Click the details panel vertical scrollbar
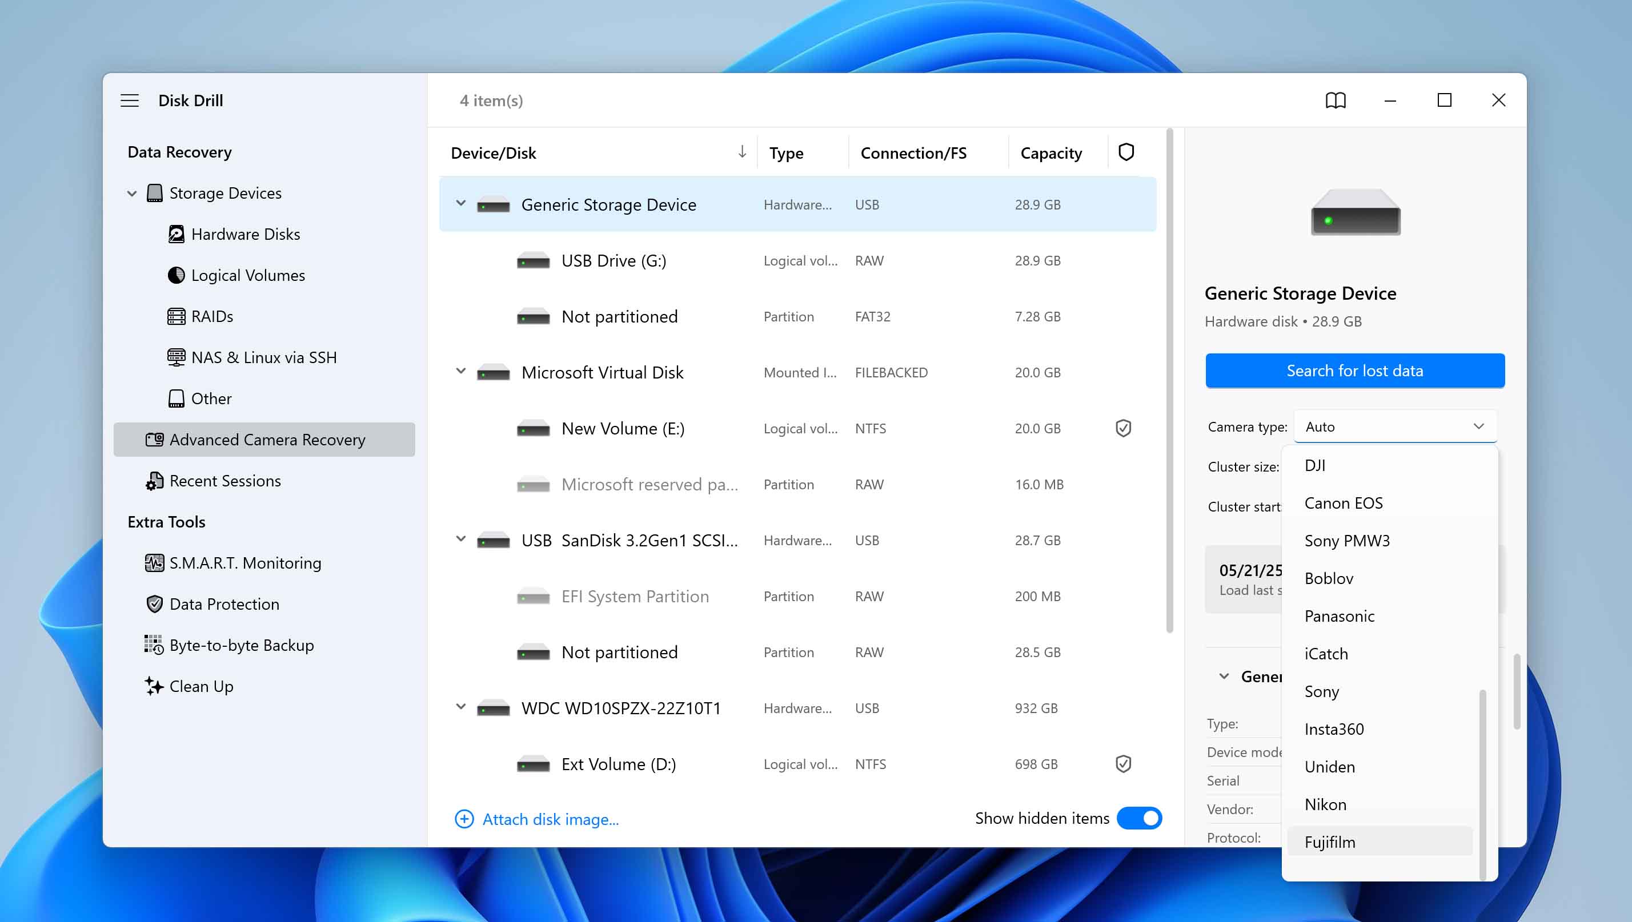Viewport: 1632px width, 922px height. [1517, 691]
